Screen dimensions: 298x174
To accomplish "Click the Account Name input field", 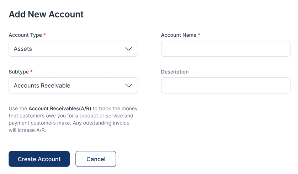I will pyautogui.click(x=225, y=49).
